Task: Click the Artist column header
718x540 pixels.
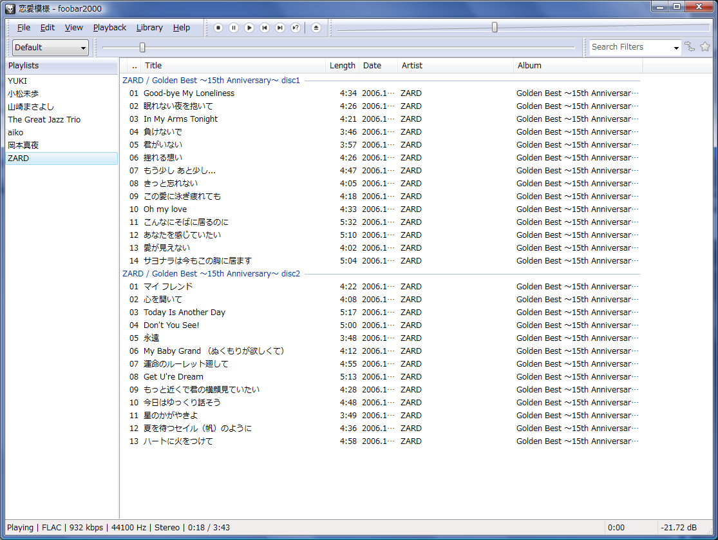Action: 412,66
